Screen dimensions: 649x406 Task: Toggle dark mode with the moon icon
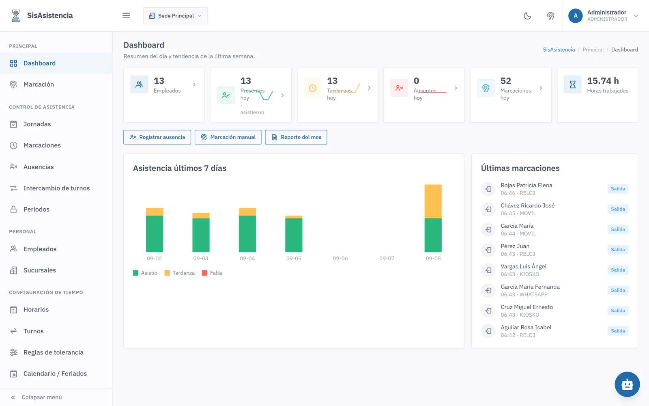[527, 16]
